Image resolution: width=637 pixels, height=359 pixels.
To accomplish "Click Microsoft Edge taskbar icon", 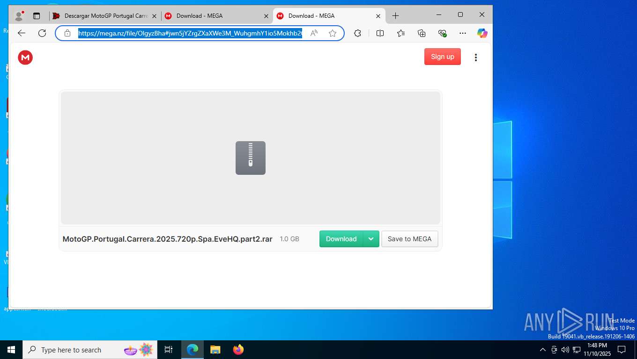I will click(193, 350).
